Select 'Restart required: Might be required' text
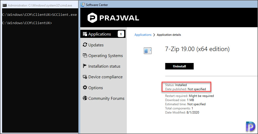The image size is (258, 134). [x=189, y=96]
